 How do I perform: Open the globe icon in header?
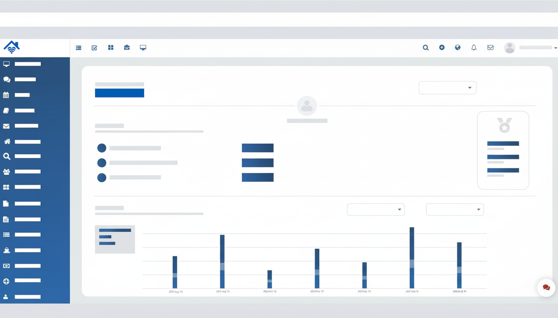coord(458,48)
